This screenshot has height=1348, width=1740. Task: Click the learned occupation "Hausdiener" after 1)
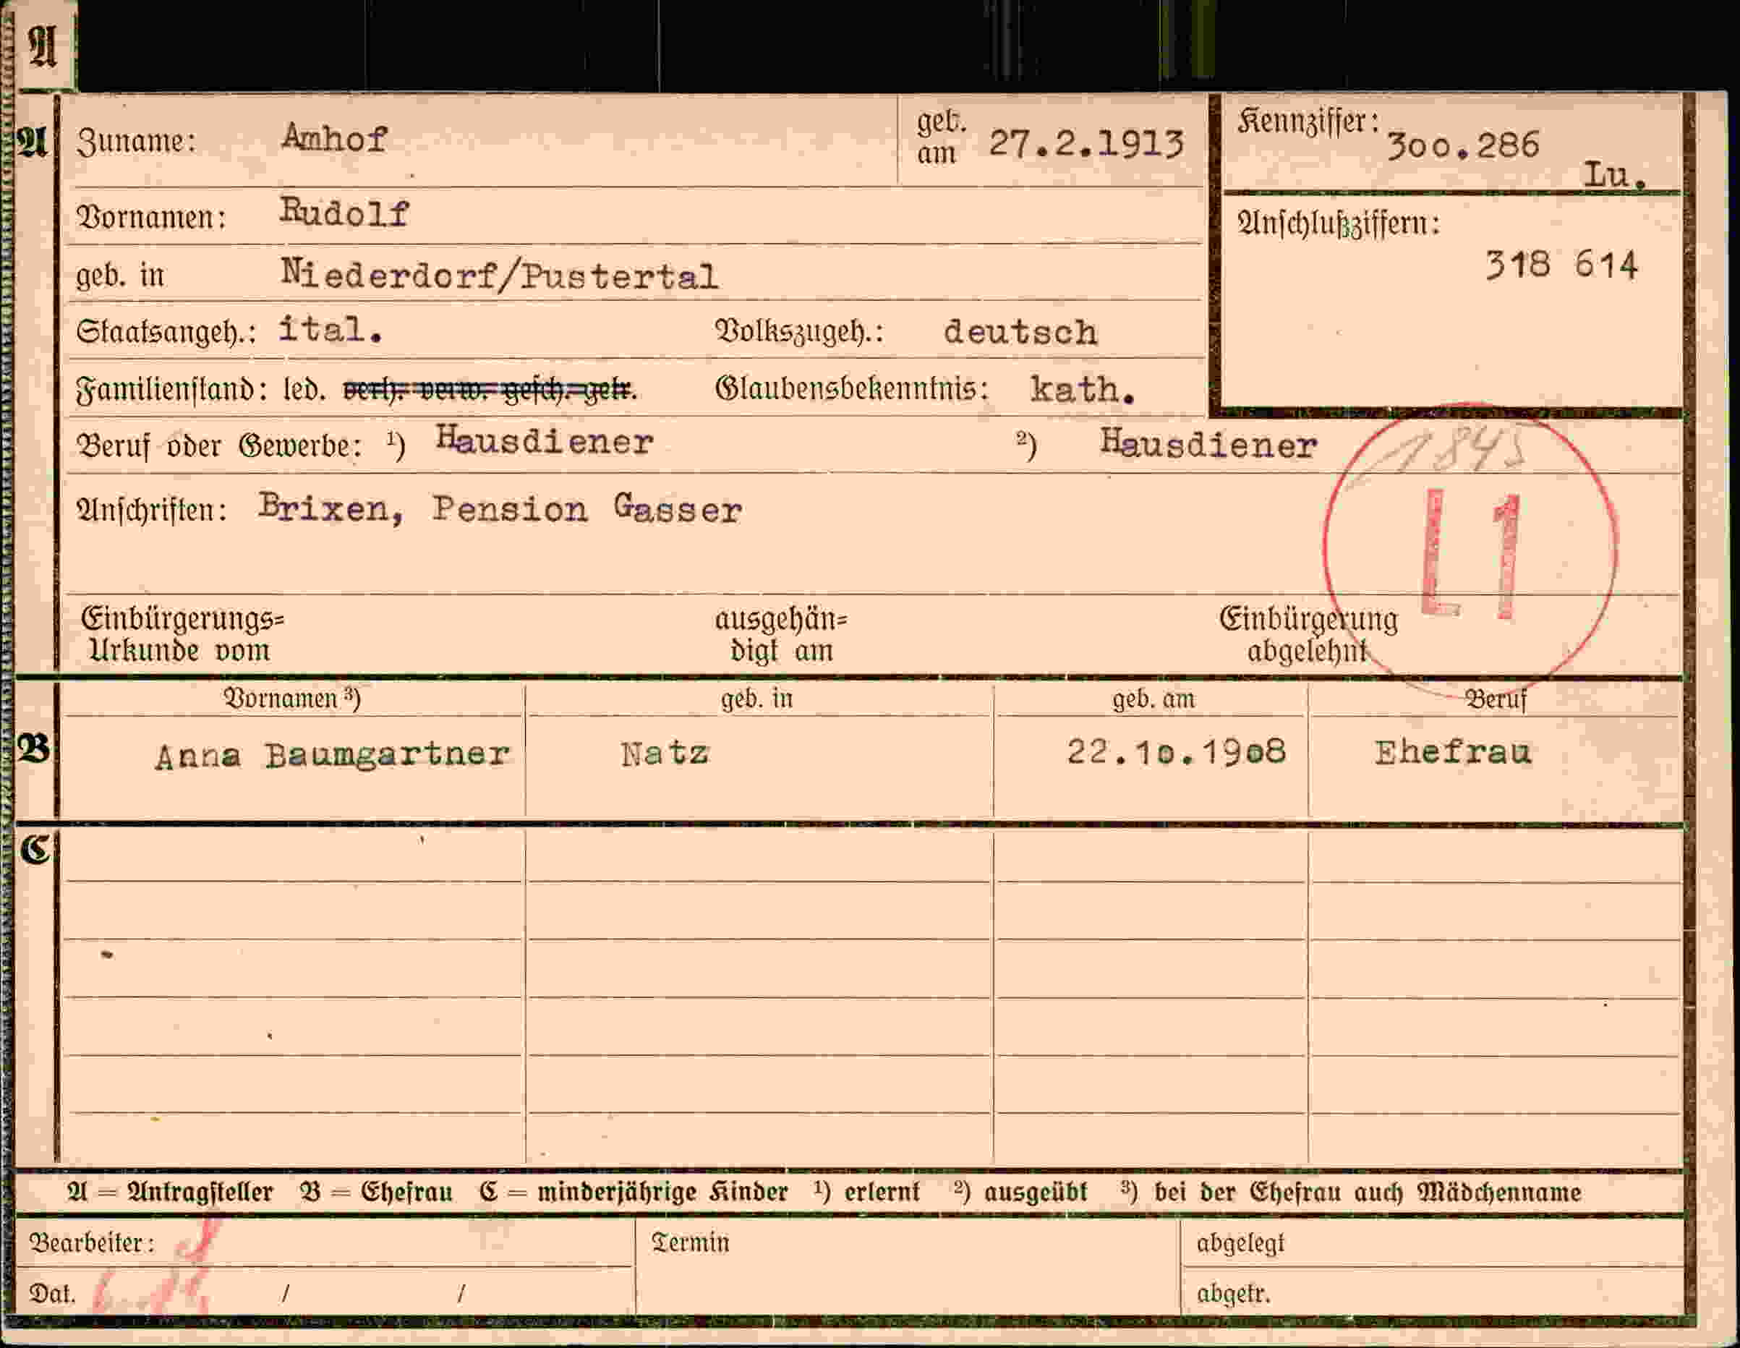[x=545, y=440]
